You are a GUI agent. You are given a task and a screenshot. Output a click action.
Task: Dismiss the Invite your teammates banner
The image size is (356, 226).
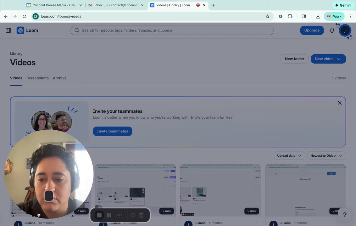click(x=339, y=103)
